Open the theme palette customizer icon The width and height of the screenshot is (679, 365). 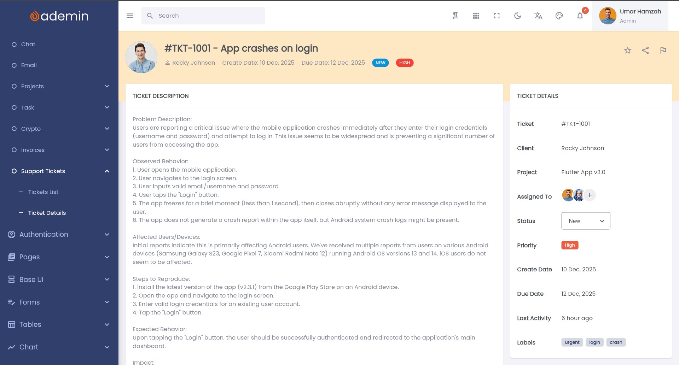559,16
